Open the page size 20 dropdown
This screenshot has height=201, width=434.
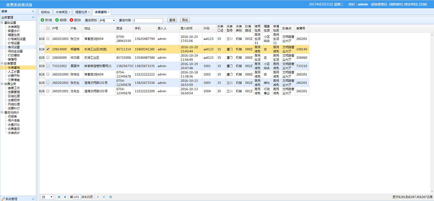(x=47, y=197)
